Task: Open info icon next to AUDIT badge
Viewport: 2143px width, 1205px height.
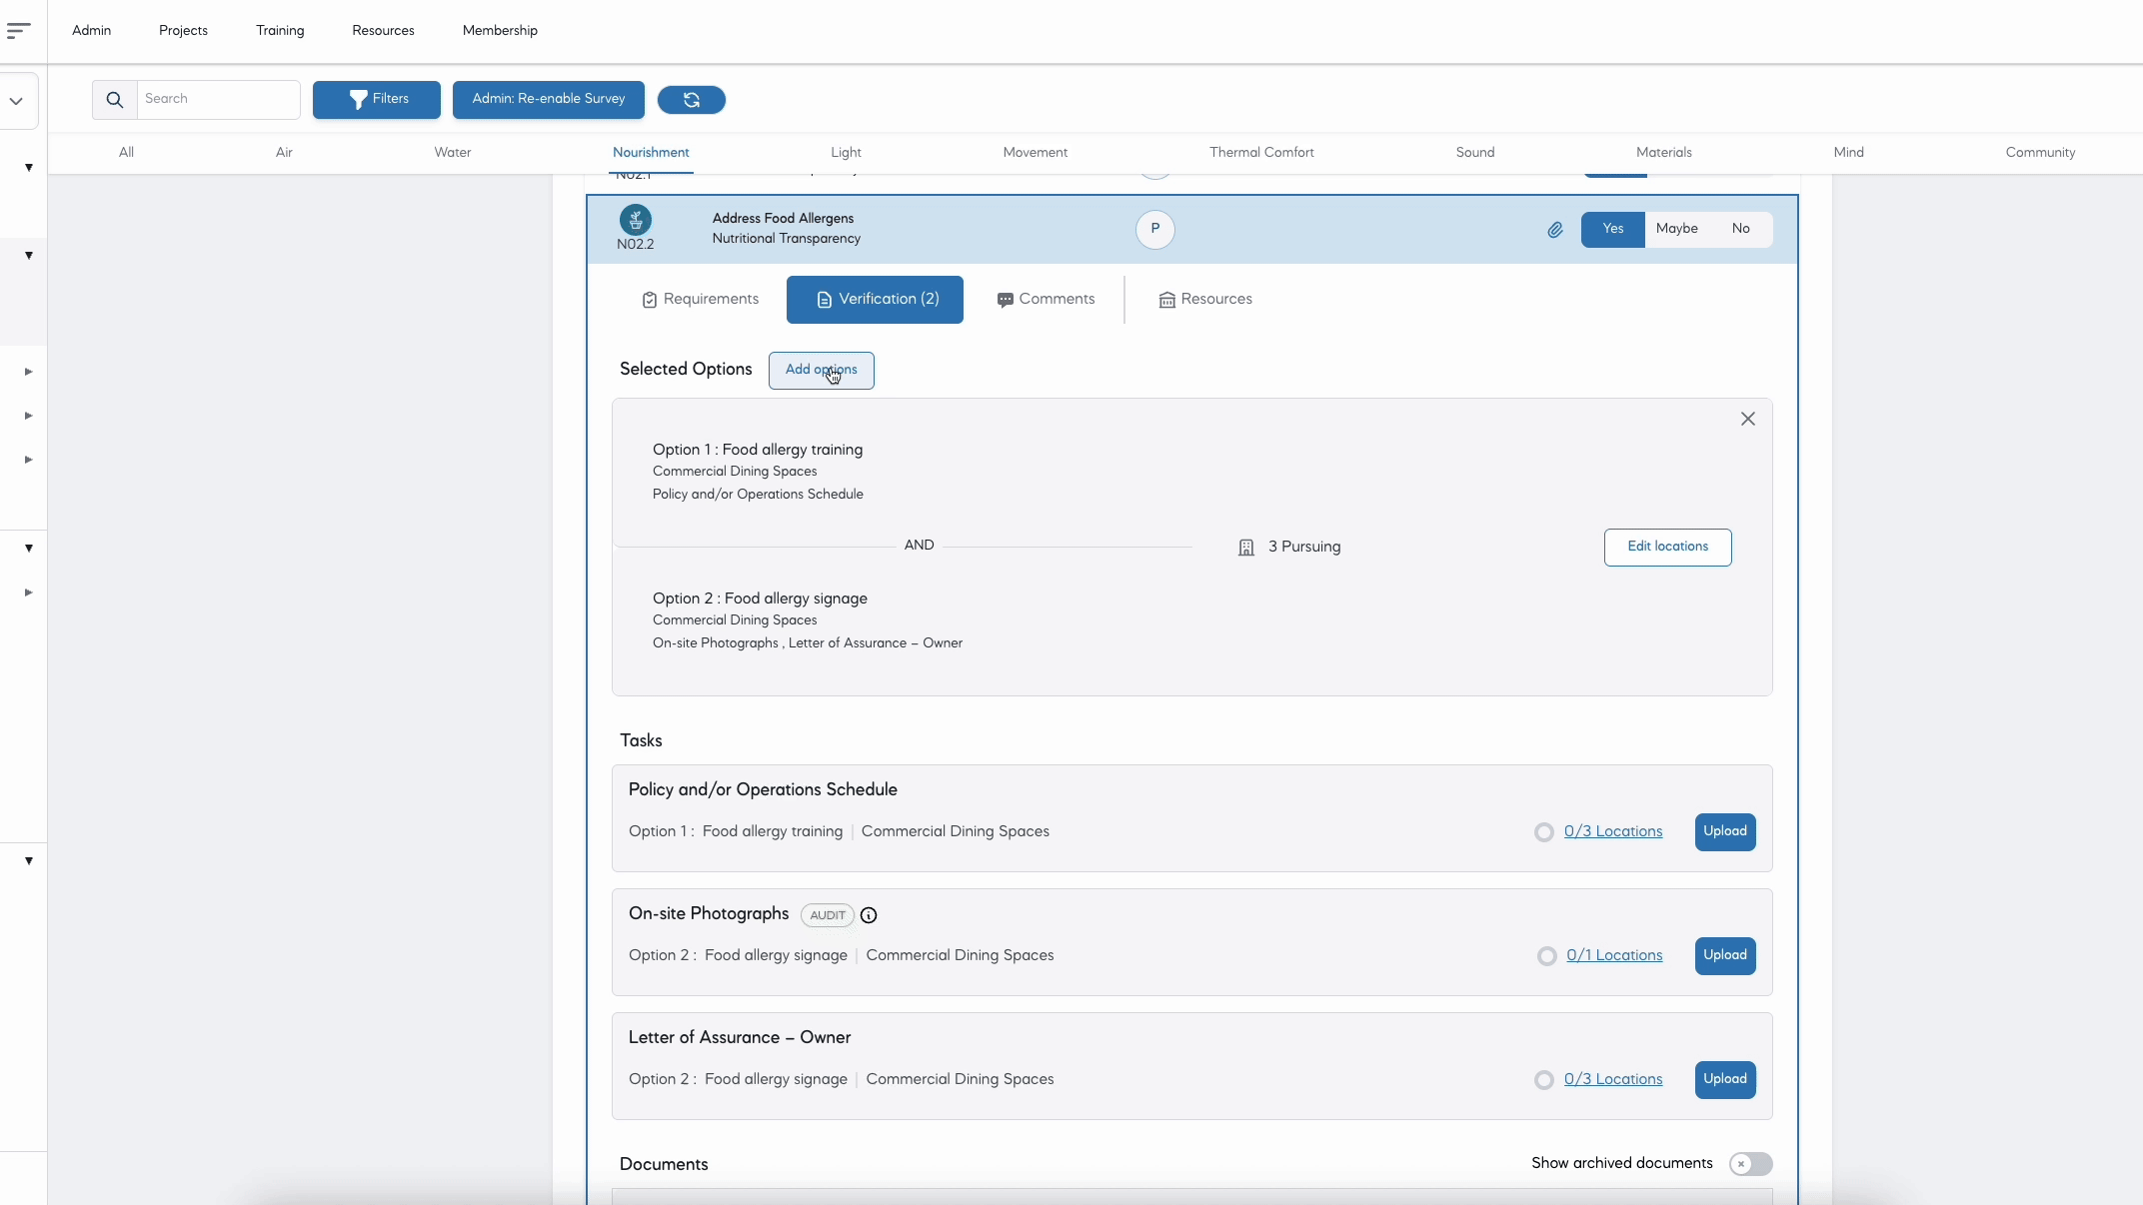Action: pos(869,915)
